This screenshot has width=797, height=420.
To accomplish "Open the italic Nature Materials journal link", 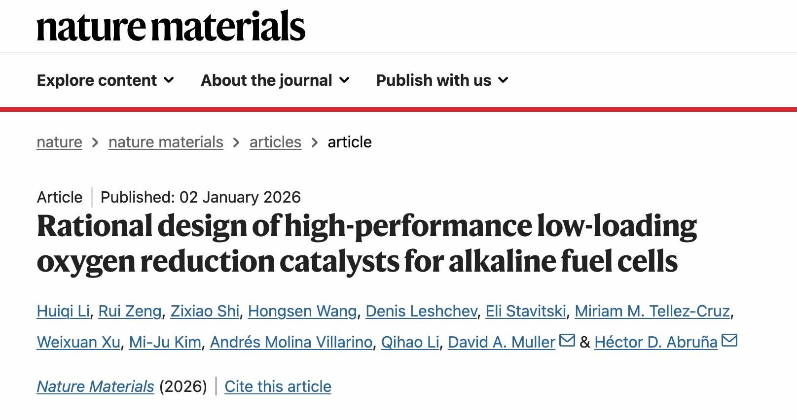I will pos(96,386).
